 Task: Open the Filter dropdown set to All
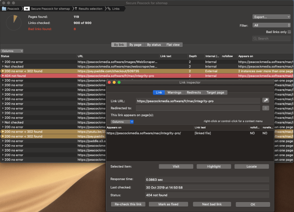[271, 25]
